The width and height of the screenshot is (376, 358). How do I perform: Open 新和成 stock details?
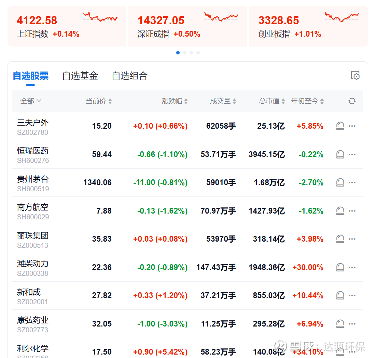point(29,292)
